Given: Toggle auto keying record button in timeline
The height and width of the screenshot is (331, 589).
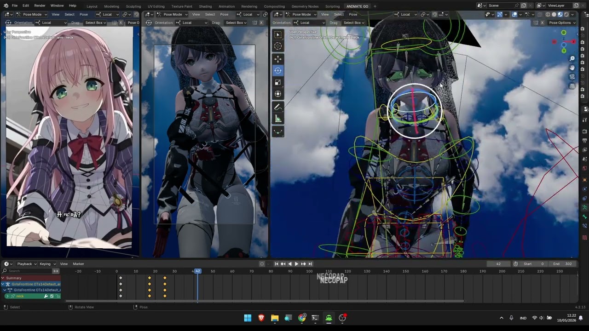Looking at the screenshot, I should click(x=262, y=264).
